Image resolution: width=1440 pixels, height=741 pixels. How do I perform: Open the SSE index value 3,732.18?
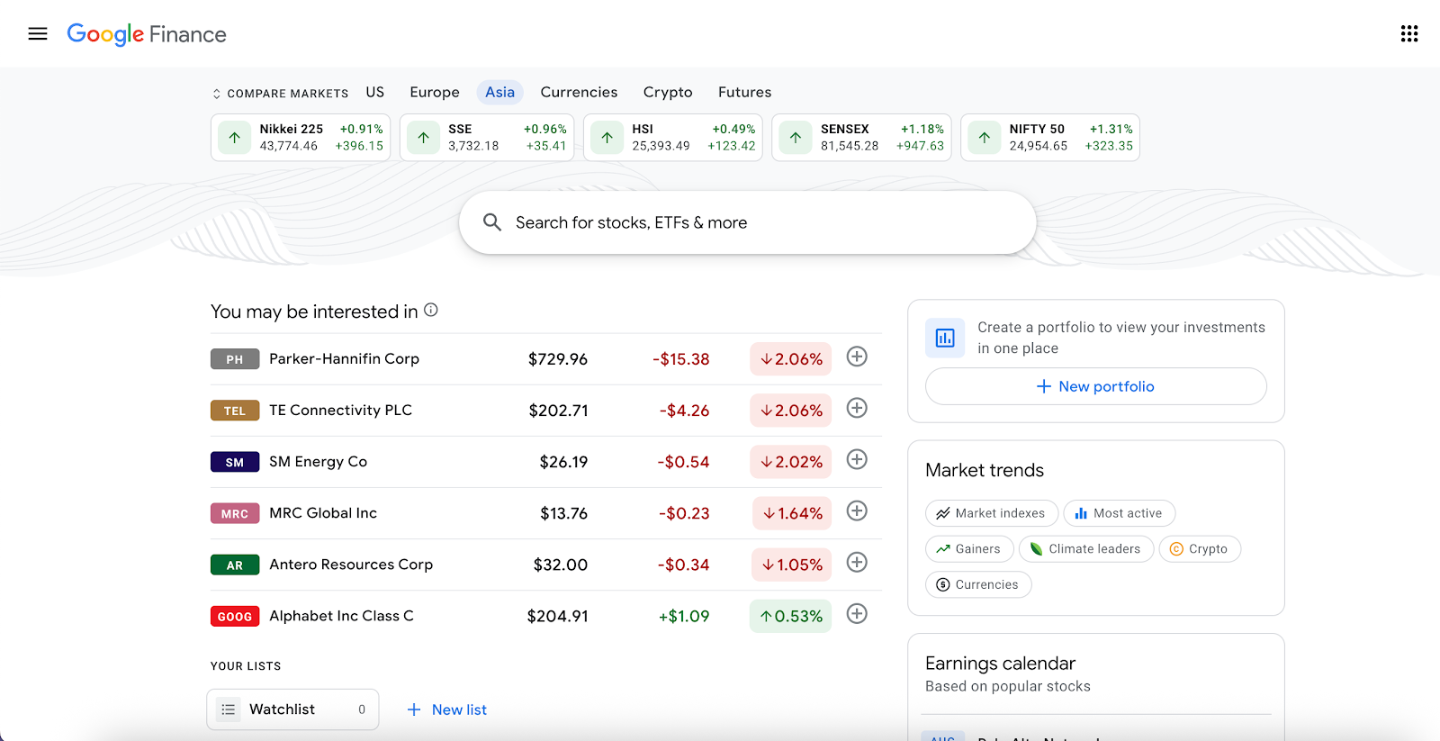tap(473, 146)
